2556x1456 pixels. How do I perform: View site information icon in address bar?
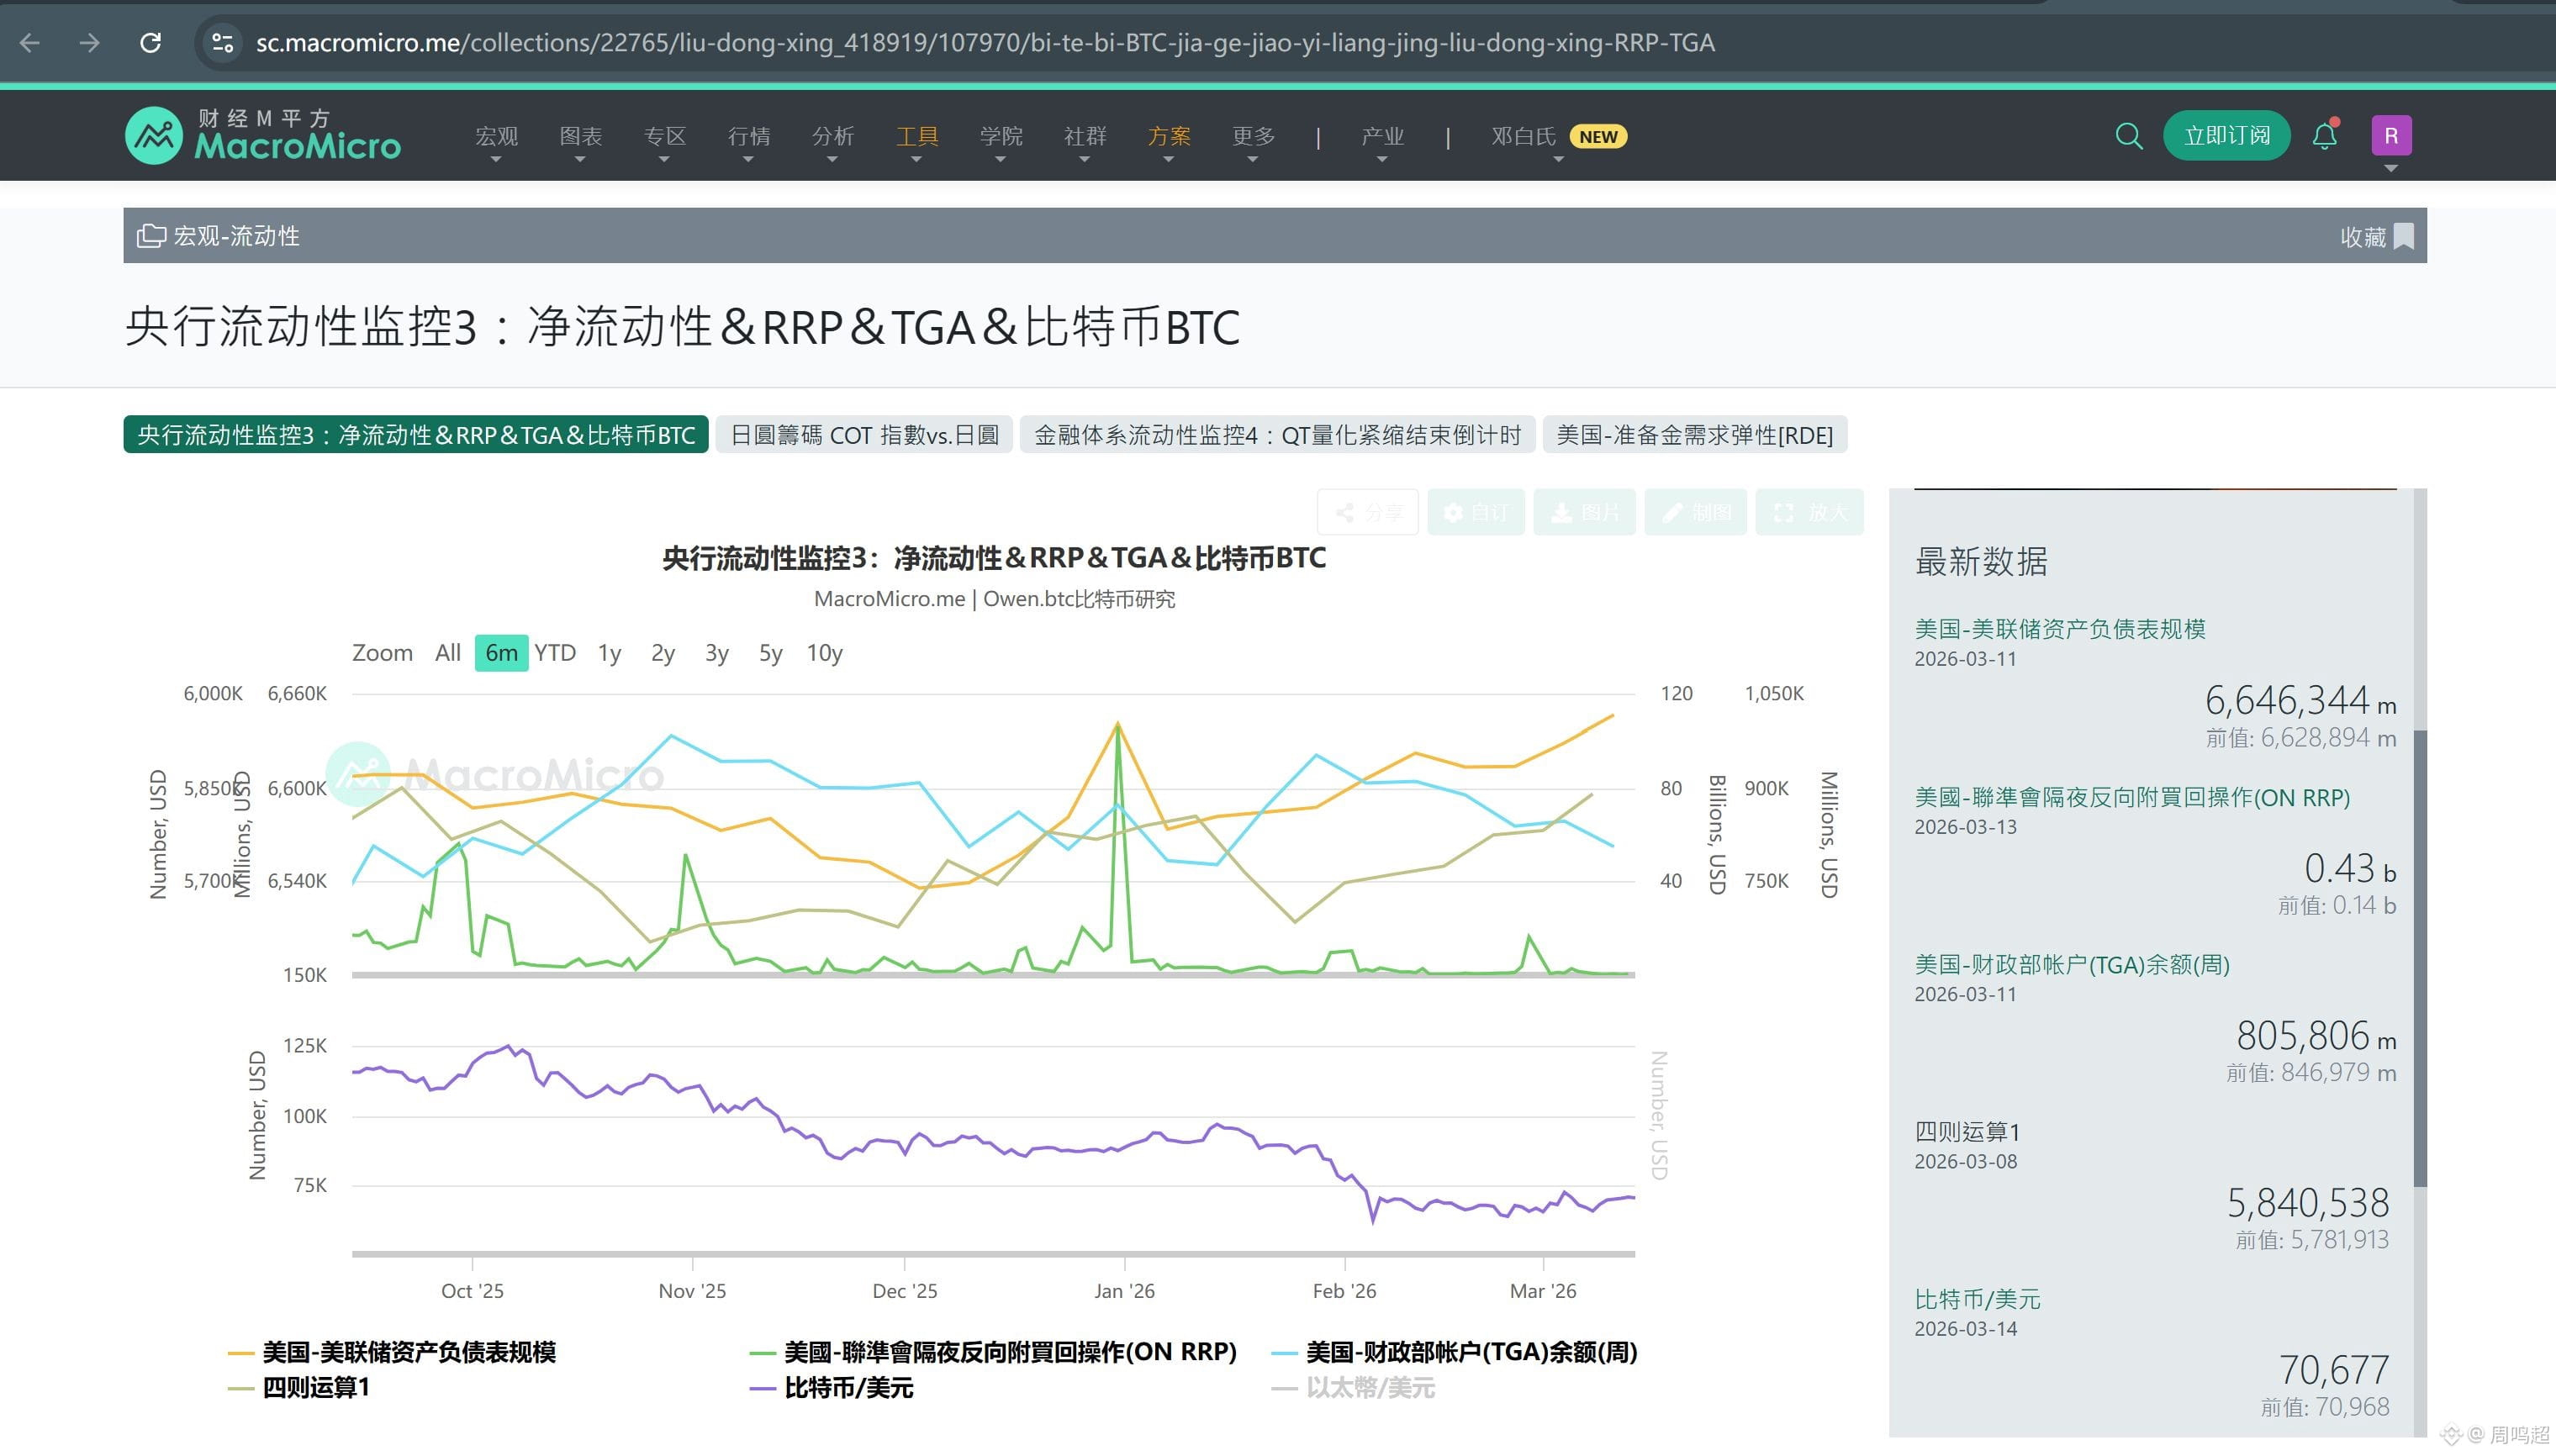[222, 42]
